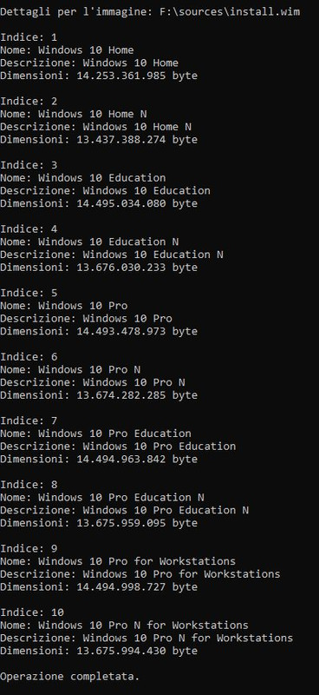Viewport: 319px width, 695px height.
Task: Click the 'Operazione completata.' message
Action: [x=70, y=677]
